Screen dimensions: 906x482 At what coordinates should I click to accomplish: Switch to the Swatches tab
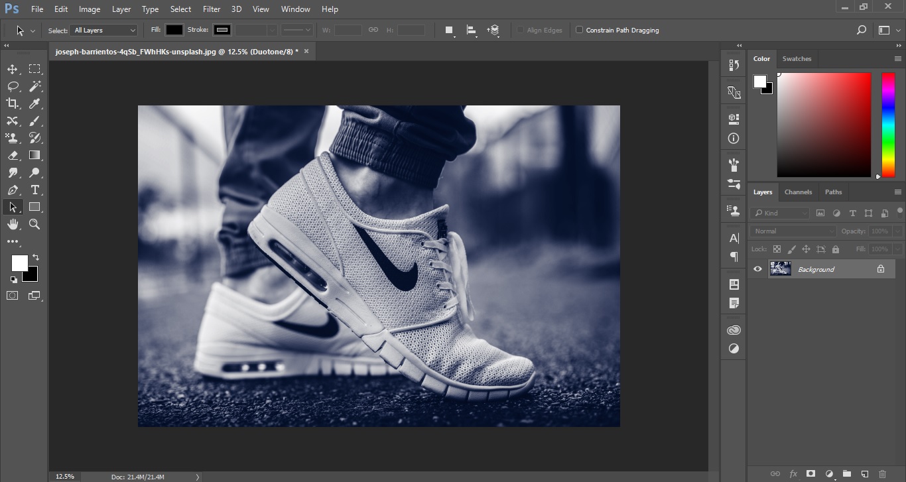click(x=797, y=59)
